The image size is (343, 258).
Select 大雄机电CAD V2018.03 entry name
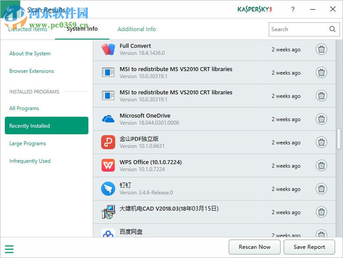[169, 209]
